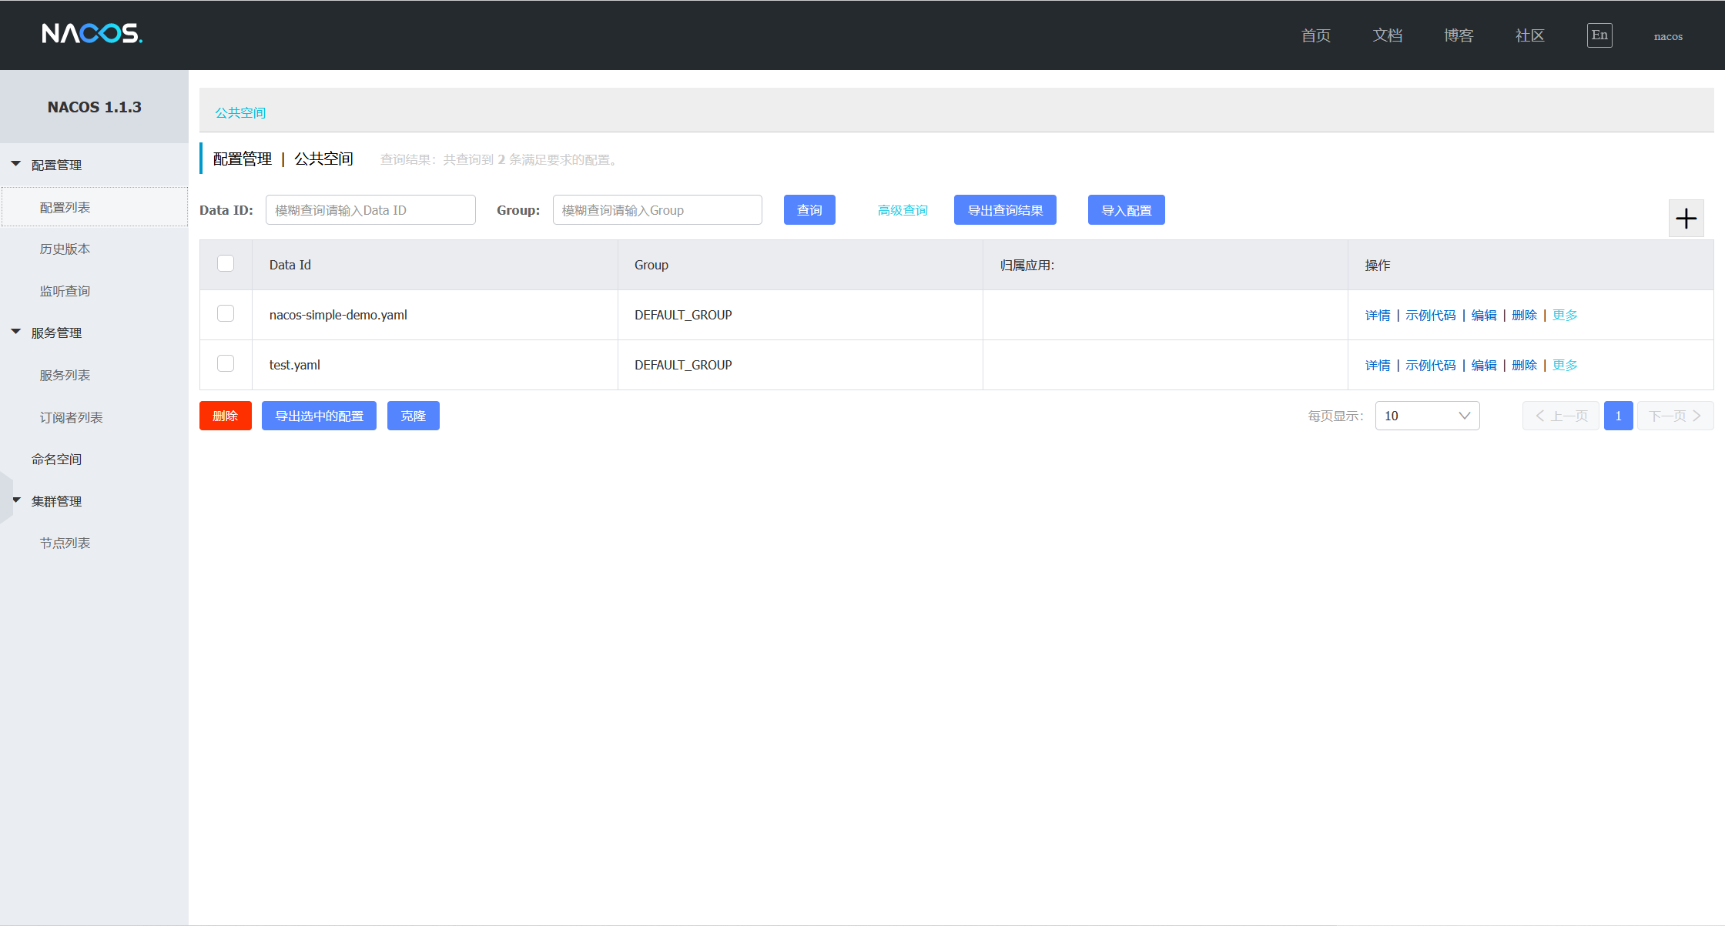Click the previous page arrow button
The width and height of the screenshot is (1725, 926).
(x=1560, y=416)
